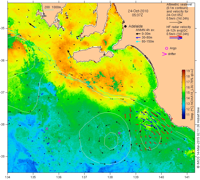This screenshot has width=200, height=180.
Task: Click the colorbar tick label '16'
Action: click(x=188, y=87)
